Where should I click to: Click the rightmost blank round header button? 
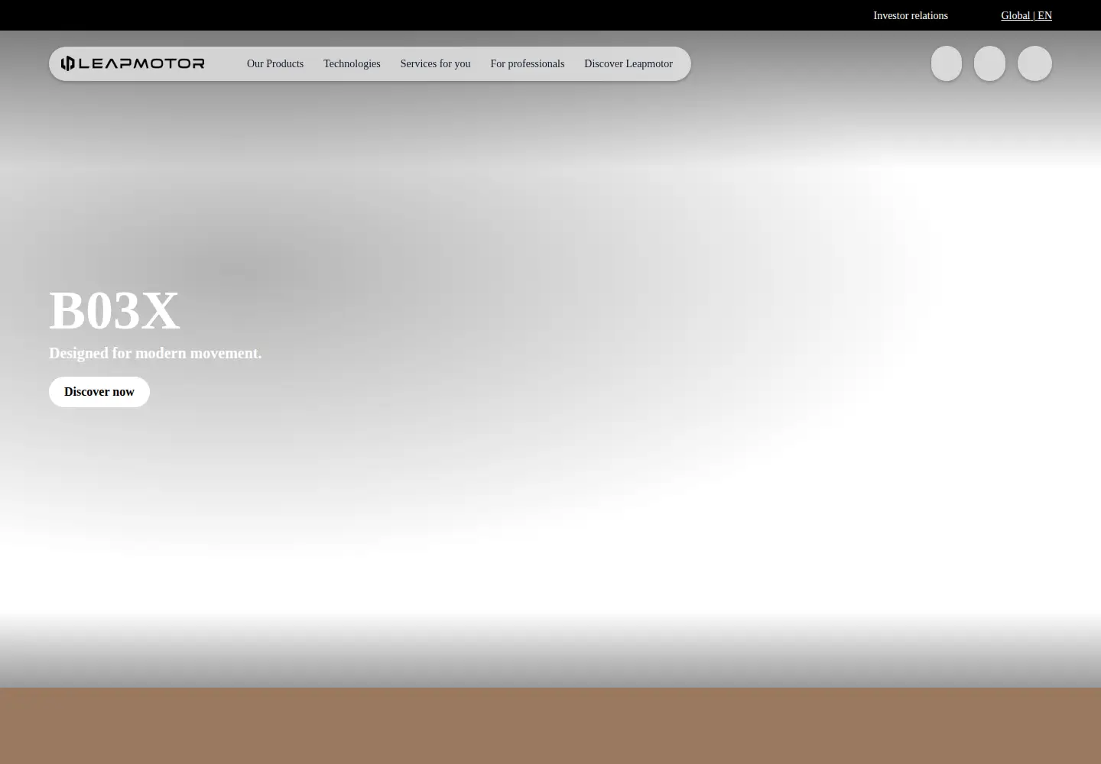pos(1034,63)
